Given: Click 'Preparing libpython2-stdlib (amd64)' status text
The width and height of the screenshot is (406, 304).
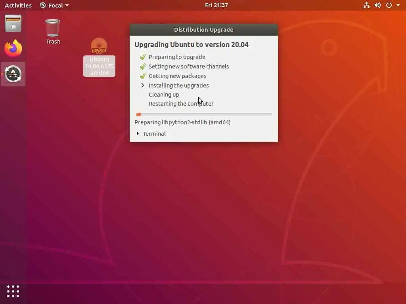Looking at the screenshot, I should tap(182, 122).
